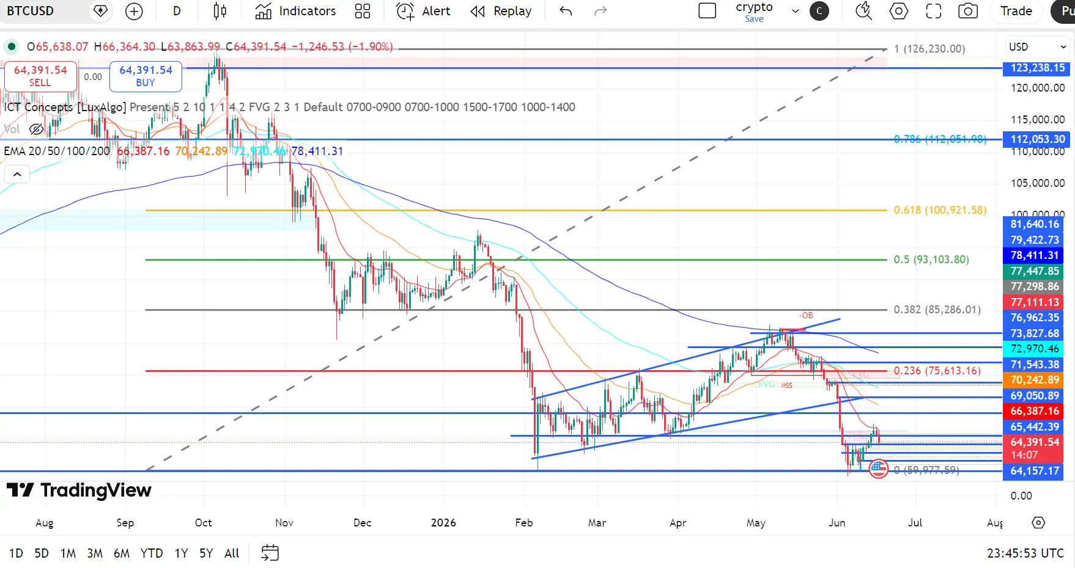Switch to YTD time range
The width and height of the screenshot is (1075, 568).
(152, 553)
